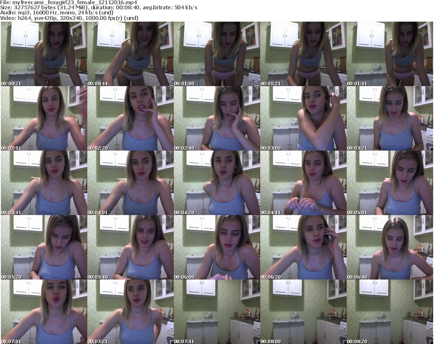This screenshot has height=344, width=434.
Task: Select the thumbnail timestamped 00:02:01
Action: pos(44,118)
